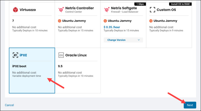Click Netris Controller's Typically Deploys in 15 minutes

click(x=76, y=30)
